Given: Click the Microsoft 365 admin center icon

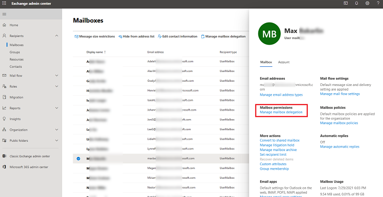Looking at the screenshot, I should [x=4, y=167].
